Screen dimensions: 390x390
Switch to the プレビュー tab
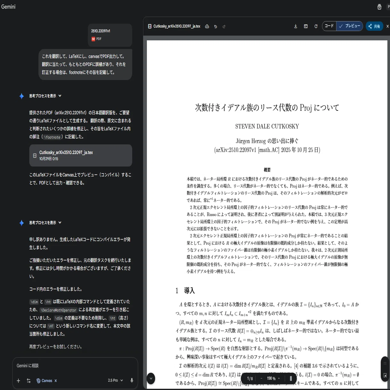click(350, 26)
